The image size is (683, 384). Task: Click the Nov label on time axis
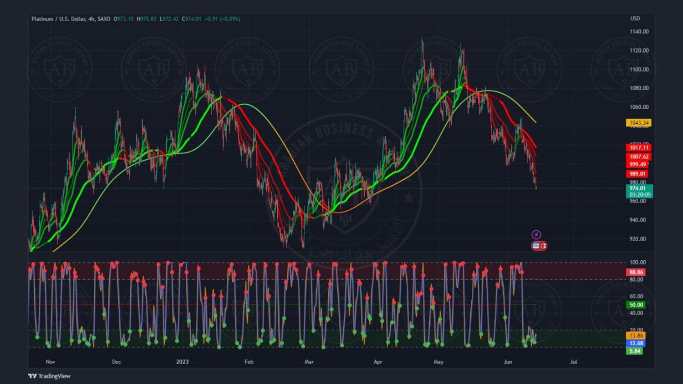(51, 362)
